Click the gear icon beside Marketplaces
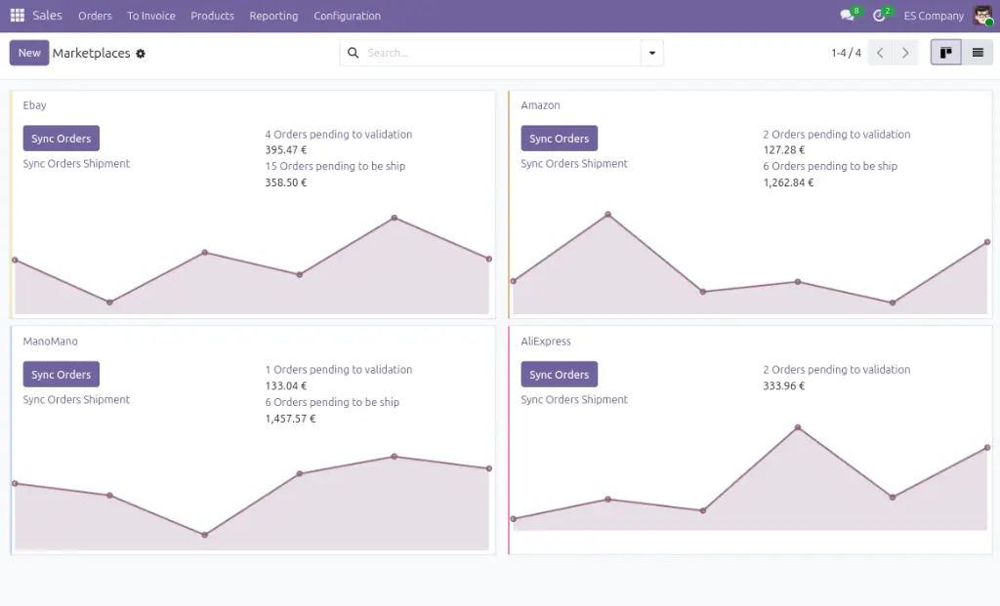Screen dimensions: 1000x606 [x=140, y=53]
